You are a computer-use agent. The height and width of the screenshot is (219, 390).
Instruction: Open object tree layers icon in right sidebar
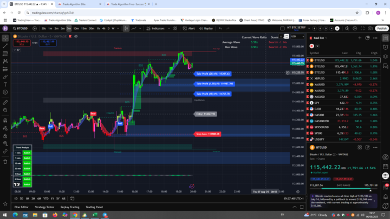point(386,57)
